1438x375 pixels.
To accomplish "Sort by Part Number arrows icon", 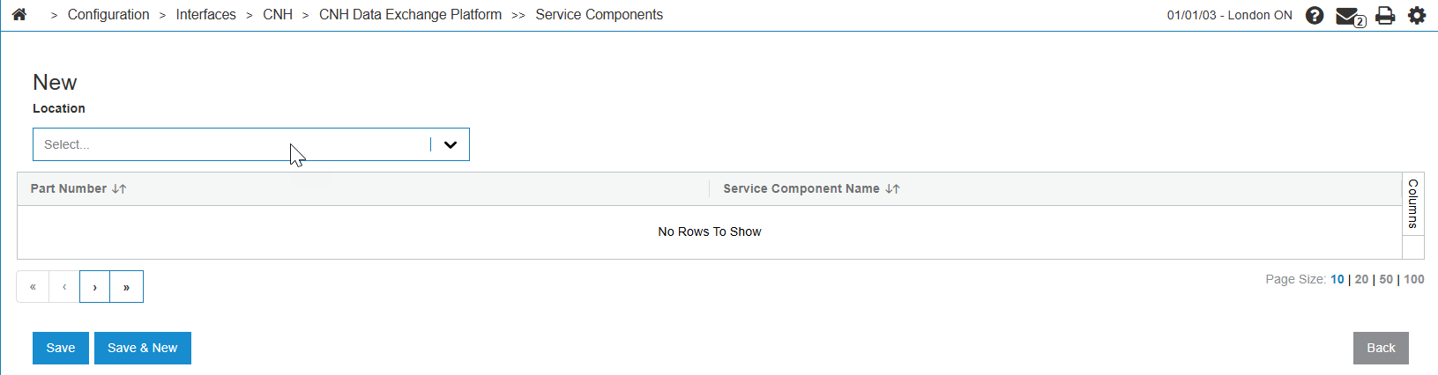I will (119, 188).
